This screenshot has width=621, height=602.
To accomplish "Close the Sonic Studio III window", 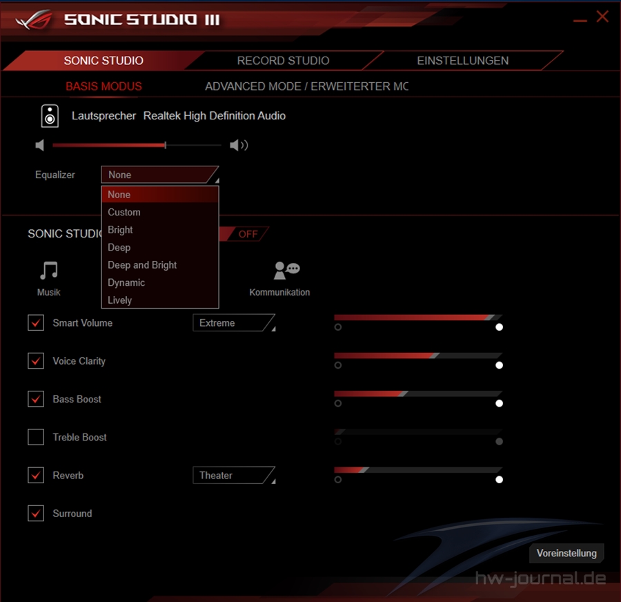I will pos(602,17).
